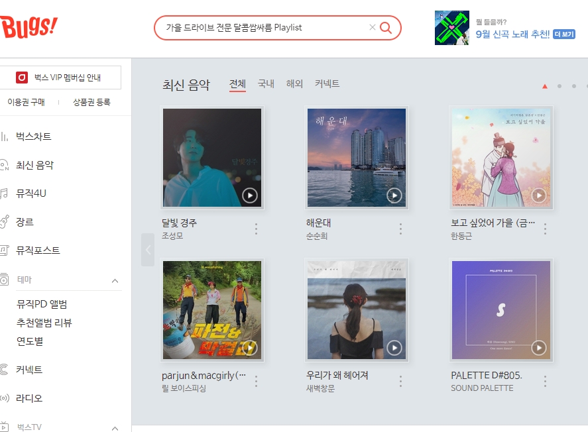Play the parjun&macgirly album
Screen dimensions: 588x432
point(250,348)
